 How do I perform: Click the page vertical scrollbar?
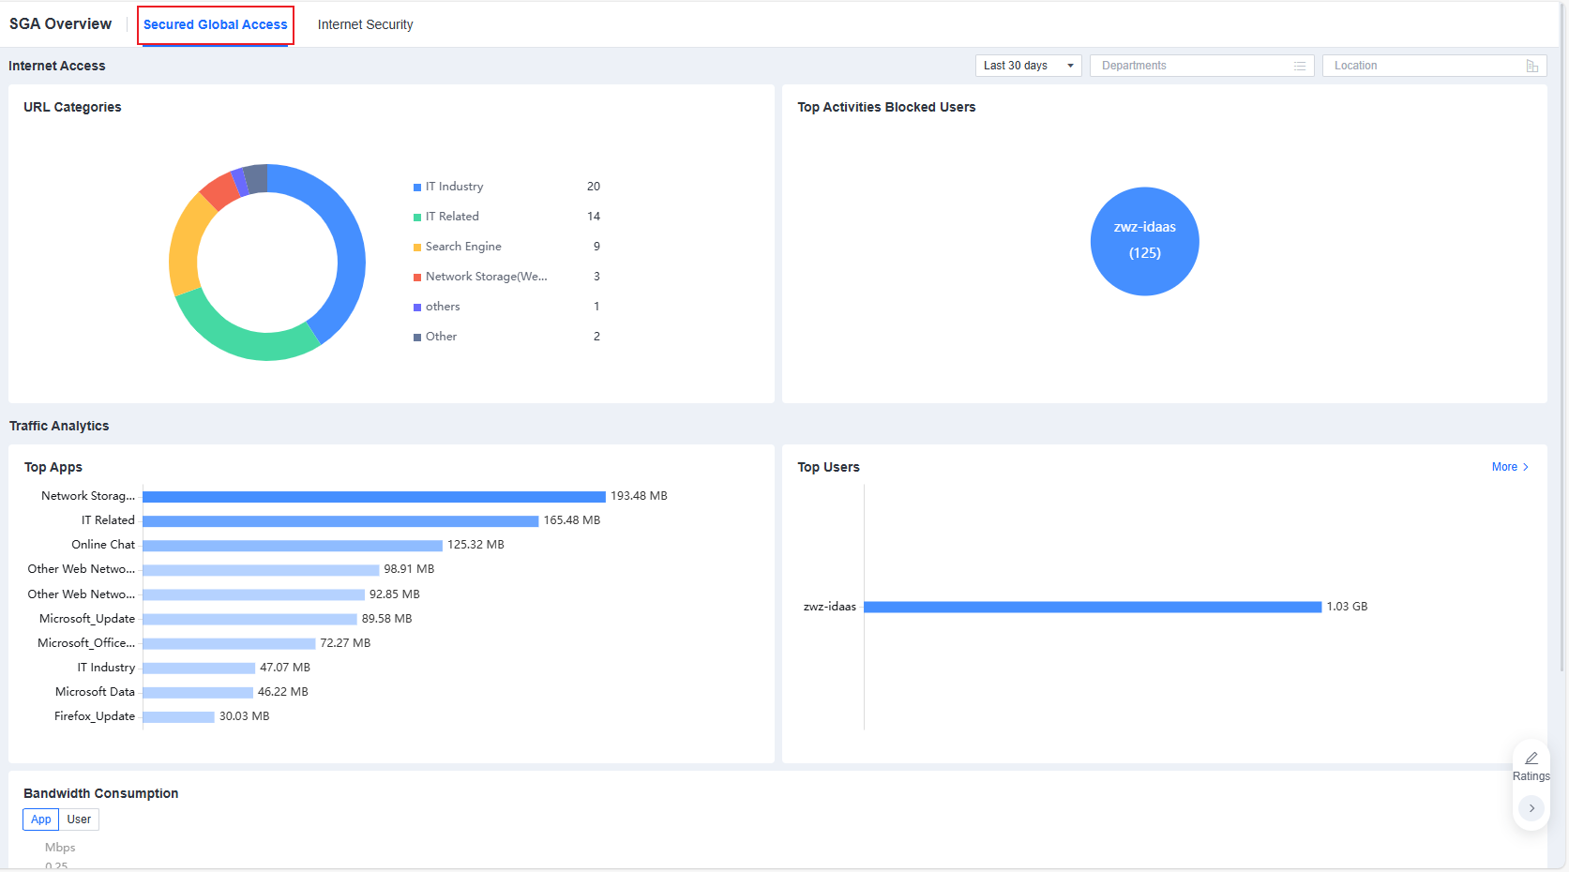tap(1562, 338)
